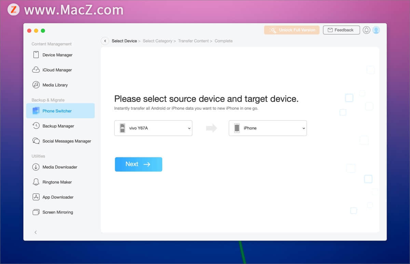Click the Ringtone Maker bell icon
The image size is (410, 264).
(x=36, y=182)
